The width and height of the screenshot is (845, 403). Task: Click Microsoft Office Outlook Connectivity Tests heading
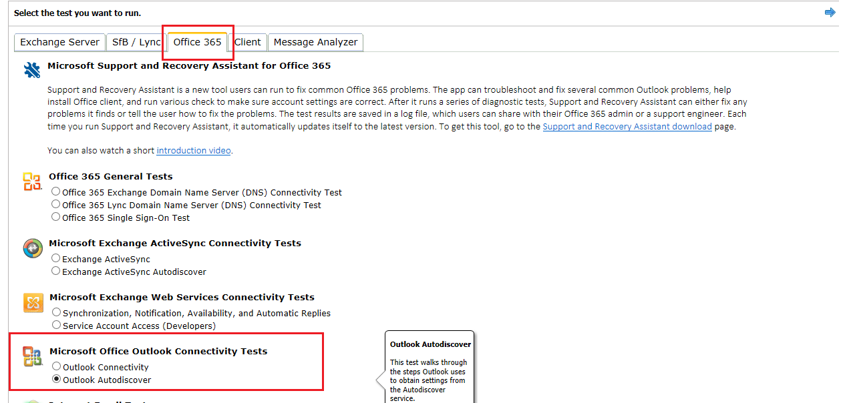(158, 352)
